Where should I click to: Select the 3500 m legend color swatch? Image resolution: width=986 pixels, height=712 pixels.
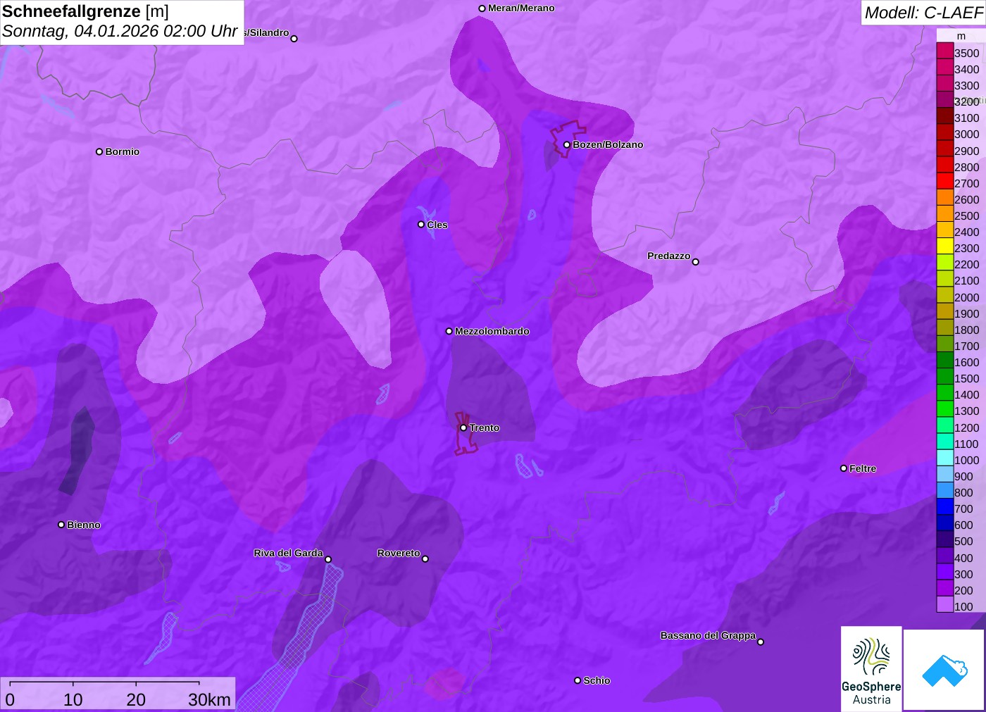point(944,51)
